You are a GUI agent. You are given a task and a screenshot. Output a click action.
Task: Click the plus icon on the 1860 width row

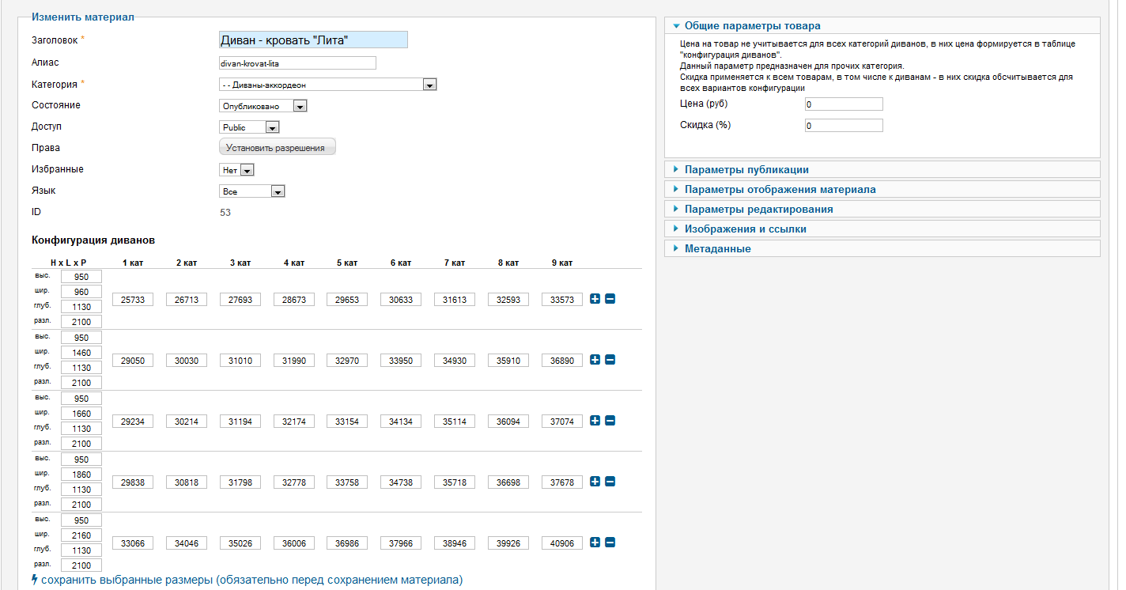[x=595, y=482]
